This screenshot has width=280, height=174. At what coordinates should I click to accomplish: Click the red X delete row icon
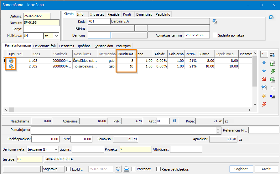tap(264, 79)
